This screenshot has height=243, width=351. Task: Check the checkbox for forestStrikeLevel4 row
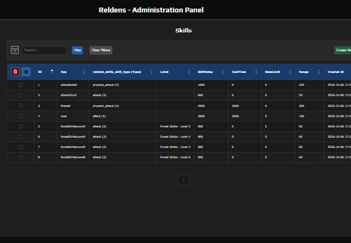(x=21, y=137)
